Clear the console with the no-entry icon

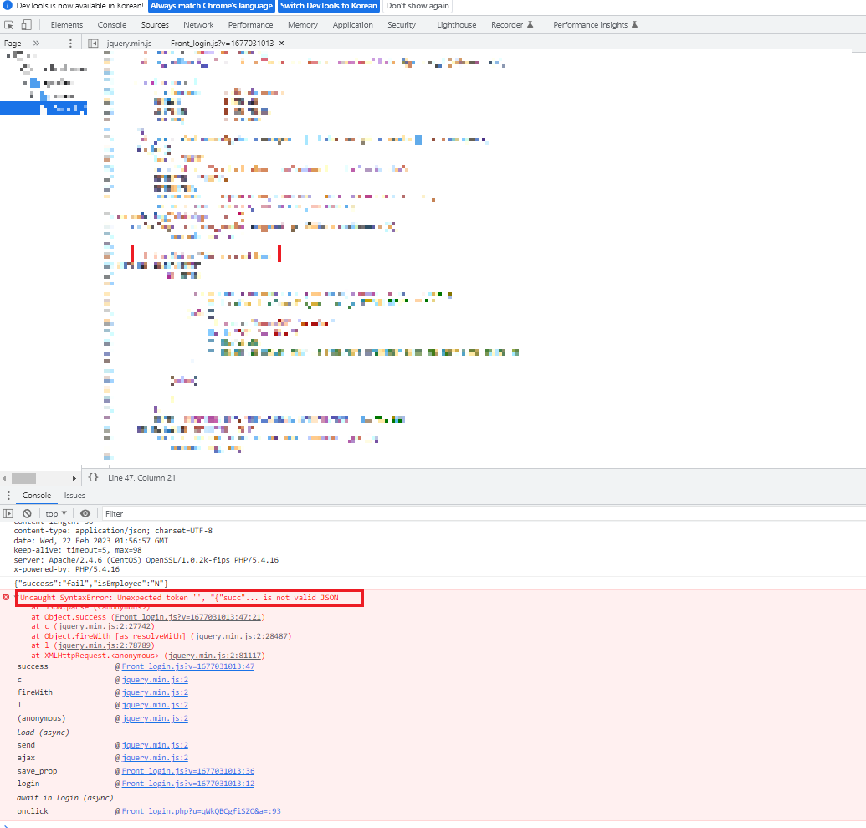26,513
